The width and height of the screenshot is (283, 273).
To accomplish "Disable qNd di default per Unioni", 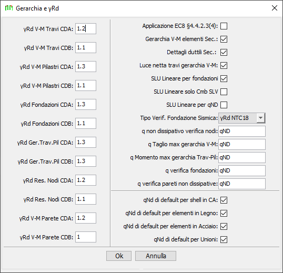I will pyautogui.click(x=224, y=240).
